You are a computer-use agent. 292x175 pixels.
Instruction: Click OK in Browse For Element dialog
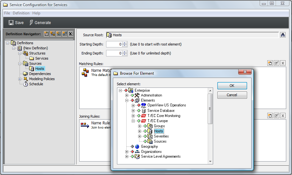click(232, 86)
